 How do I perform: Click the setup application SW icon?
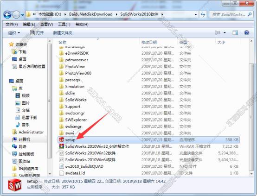(x=61, y=139)
